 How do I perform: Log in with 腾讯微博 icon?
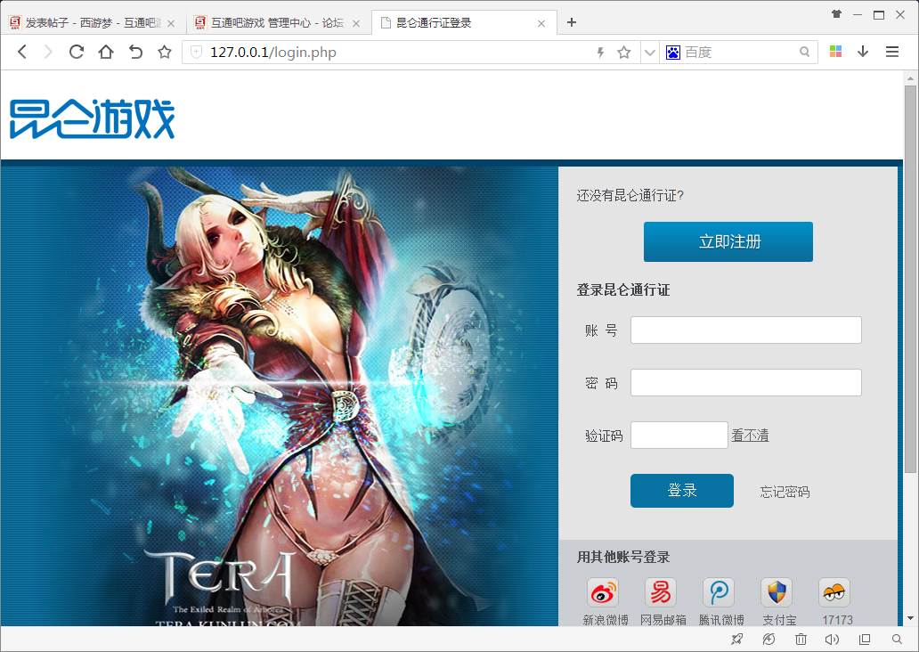click(x=720, y=592)
